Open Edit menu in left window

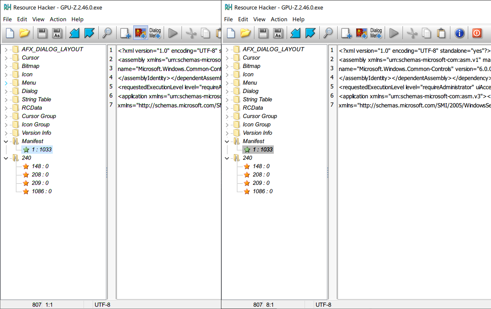22,19
